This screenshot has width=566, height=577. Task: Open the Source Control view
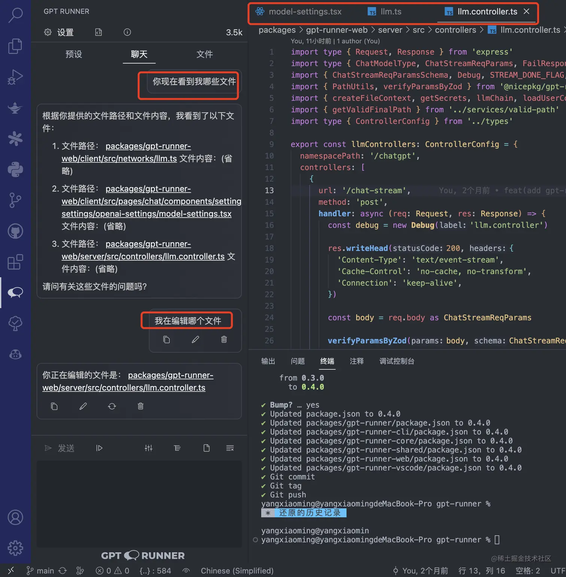[x=15, y=200]
